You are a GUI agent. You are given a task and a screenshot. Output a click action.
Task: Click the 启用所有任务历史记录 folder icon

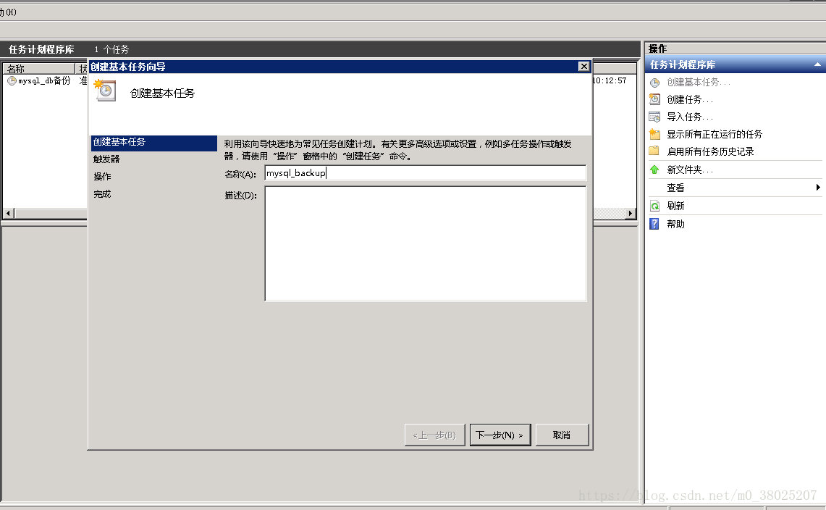pyautogui.click(x=654, y=151)
